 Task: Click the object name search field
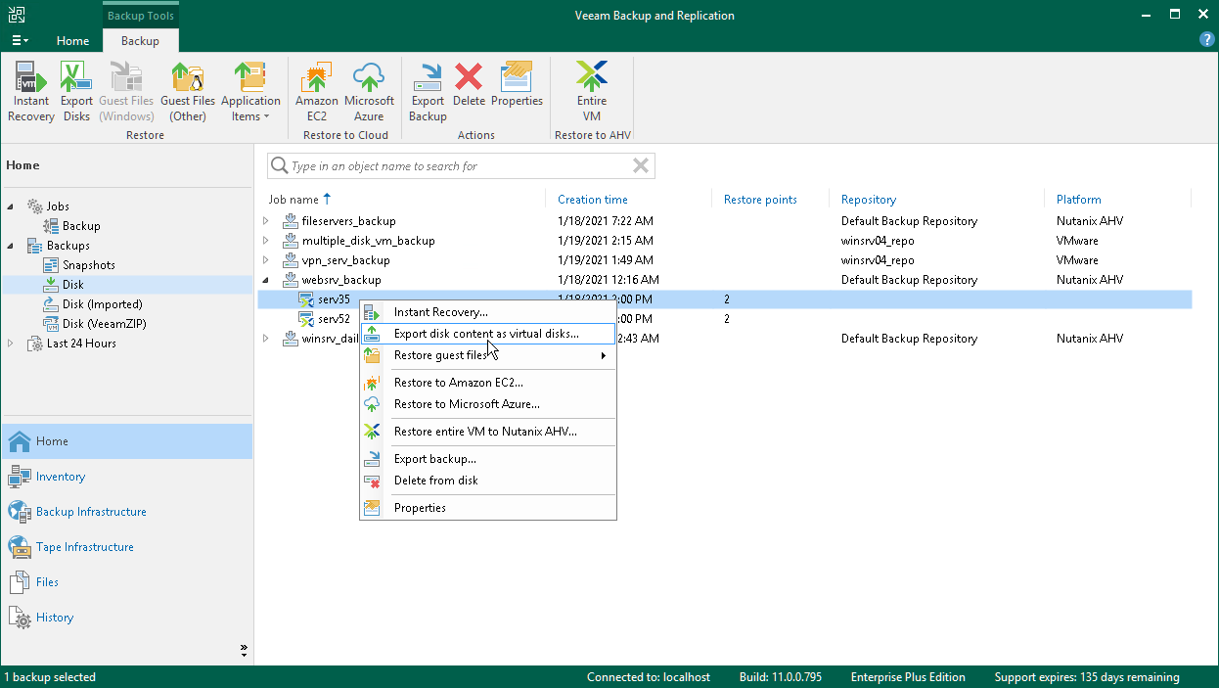coord(460,166)
